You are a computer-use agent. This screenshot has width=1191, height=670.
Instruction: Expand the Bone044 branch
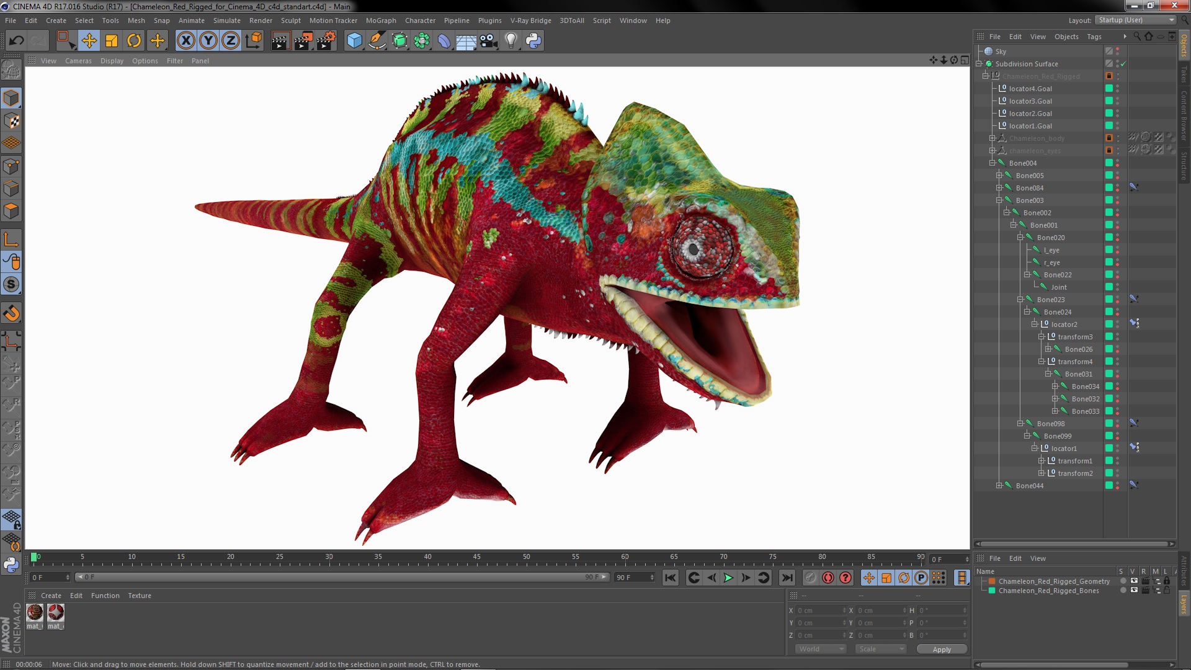(x=999, y=486)
